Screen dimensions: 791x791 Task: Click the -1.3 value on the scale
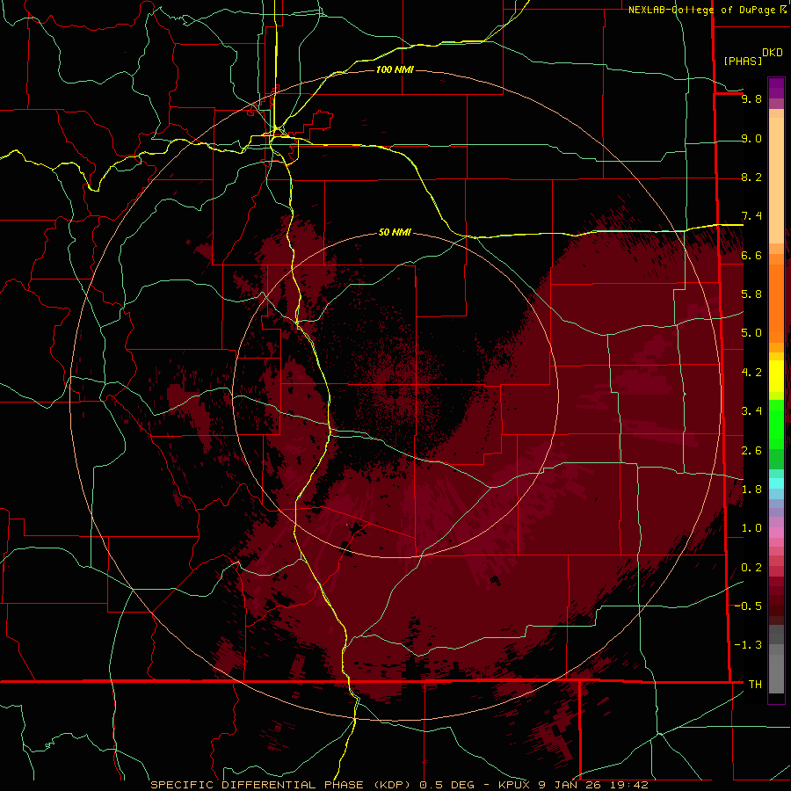[x=749, y=645]
